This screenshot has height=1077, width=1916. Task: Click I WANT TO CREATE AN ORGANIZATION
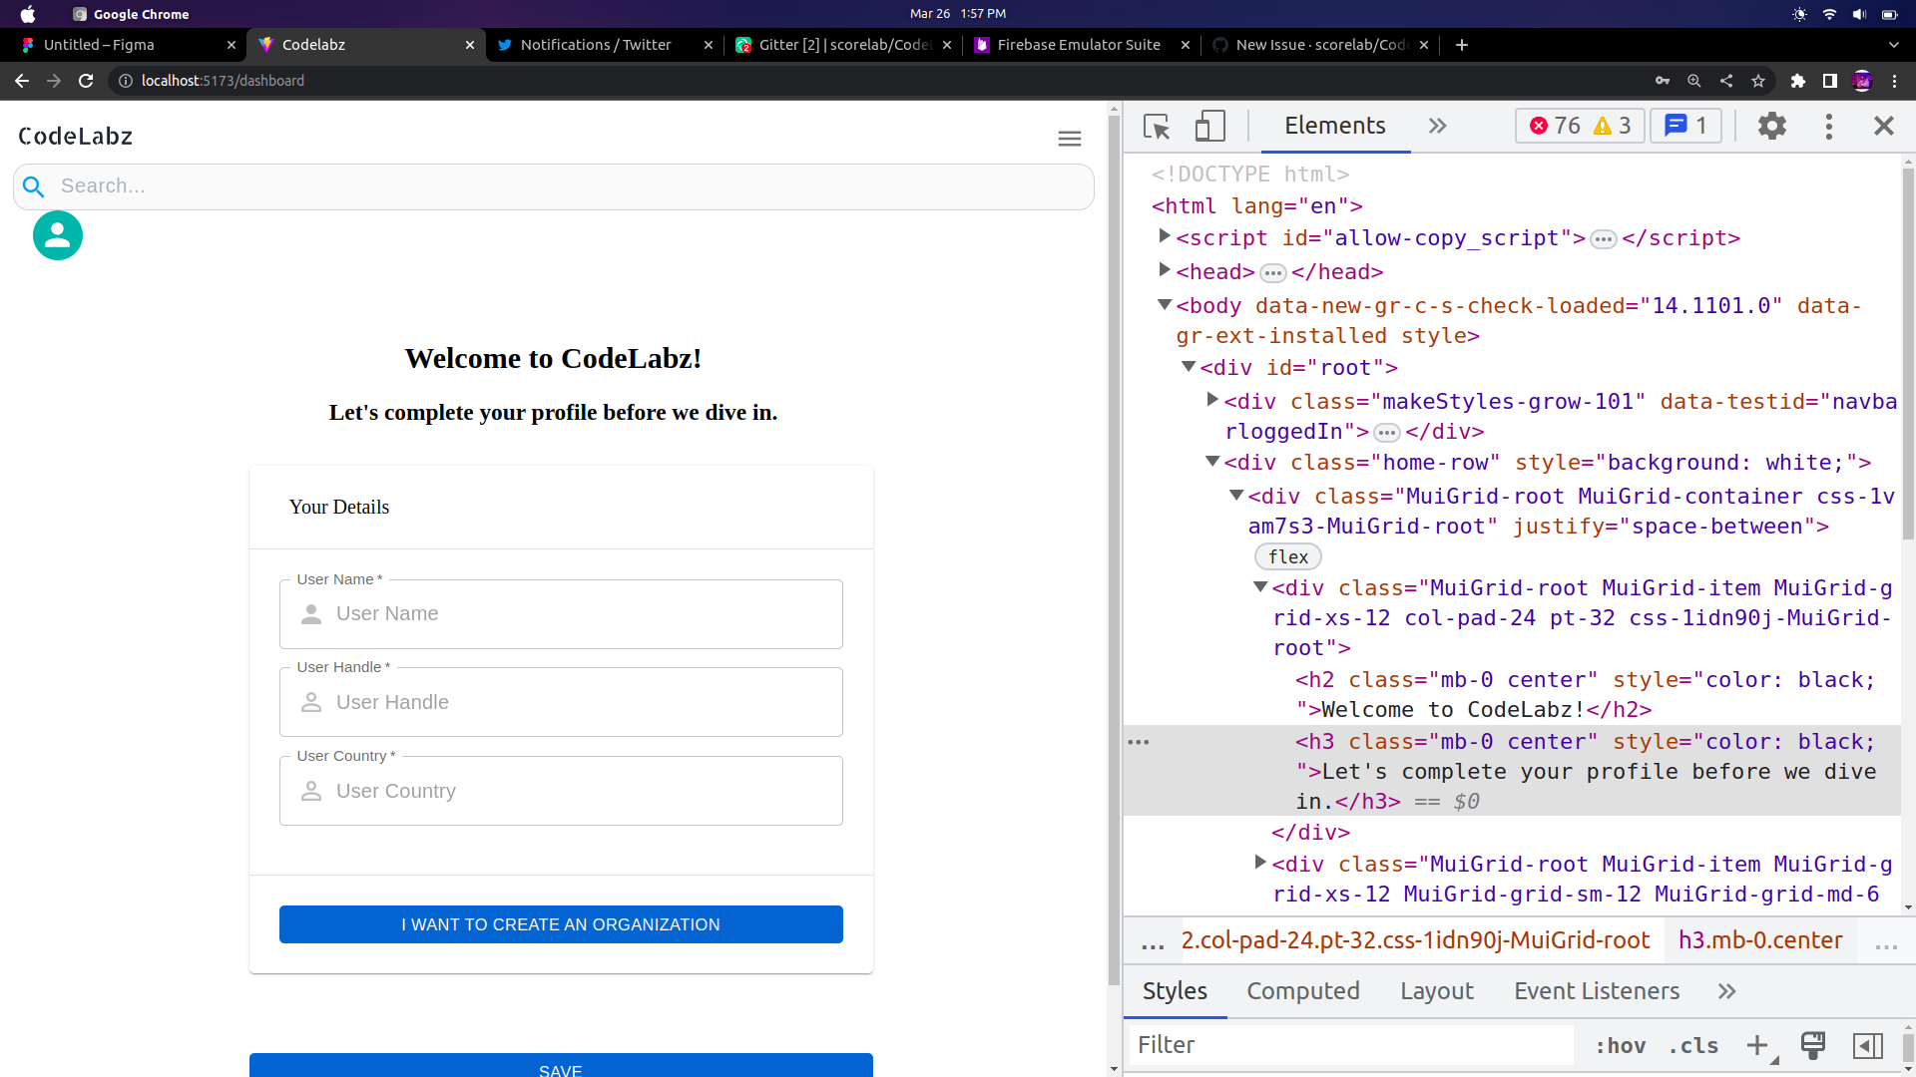click(x=560, y=924)
